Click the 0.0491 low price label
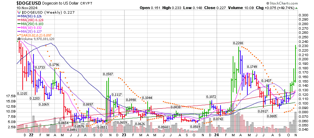Image resolution: width=314 pixels, height=138 pixels. click(x=72, y=130)
